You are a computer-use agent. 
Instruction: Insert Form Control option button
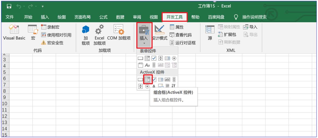point(174,58)
